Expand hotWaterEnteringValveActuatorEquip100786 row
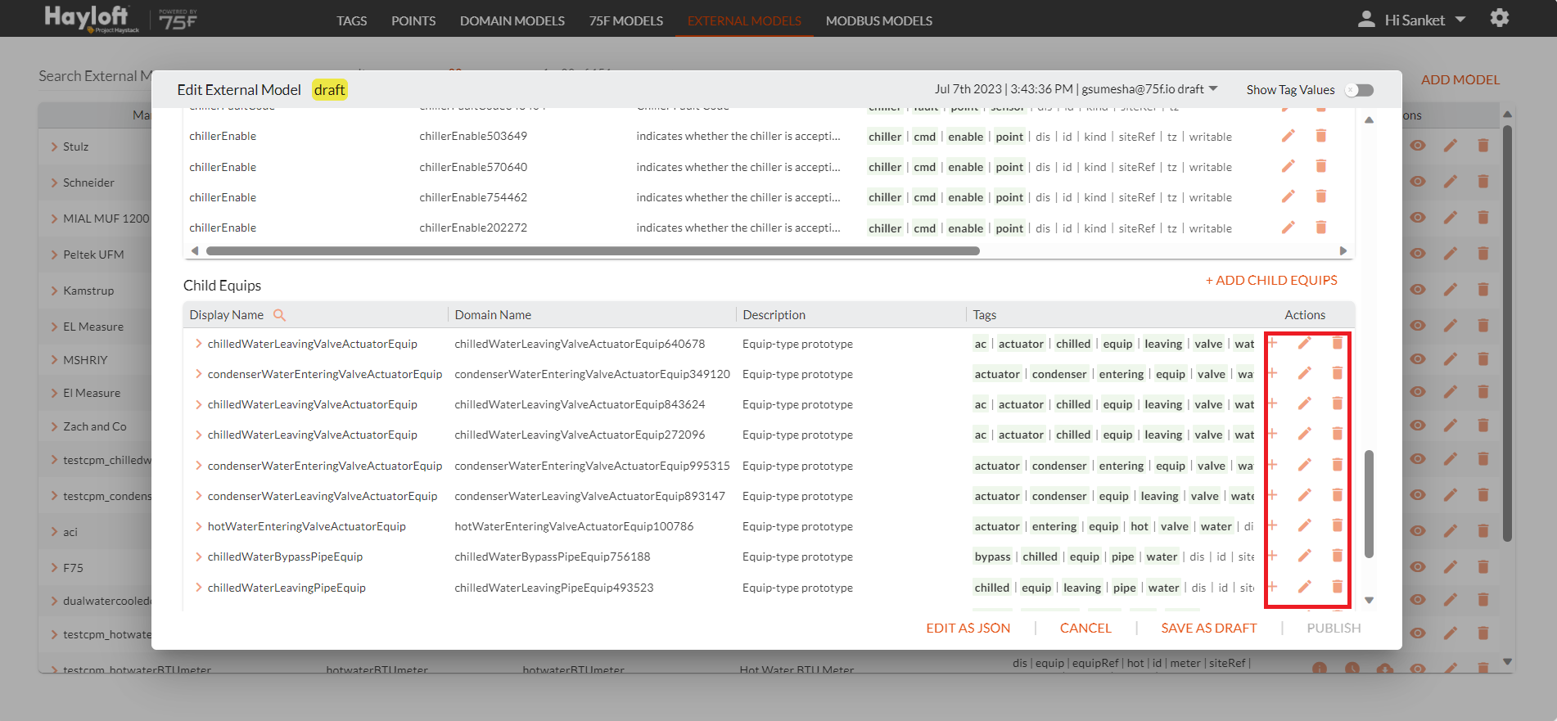1557x721 pixels. (x=198, y=526)
